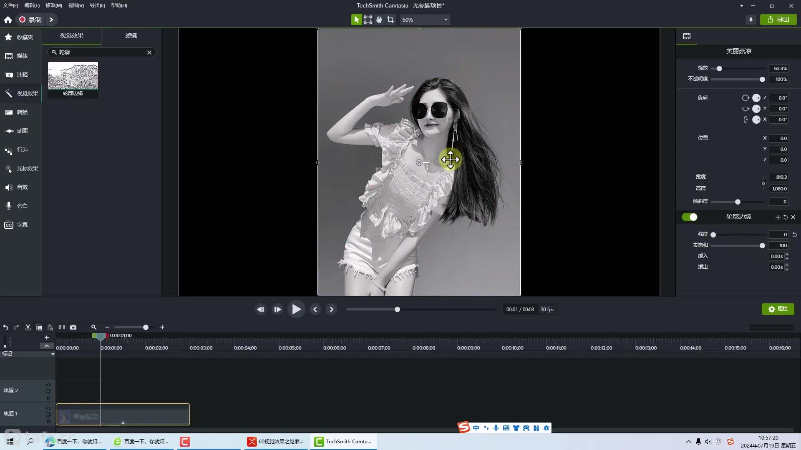
Task: Show hidden icons in the system tray
Action: (688, 442)
